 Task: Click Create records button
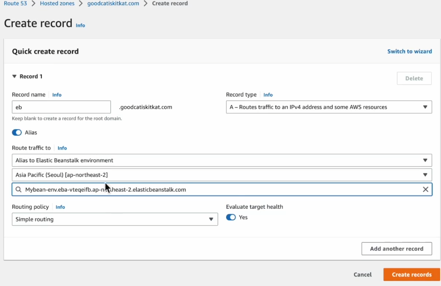tap(411, 274)
